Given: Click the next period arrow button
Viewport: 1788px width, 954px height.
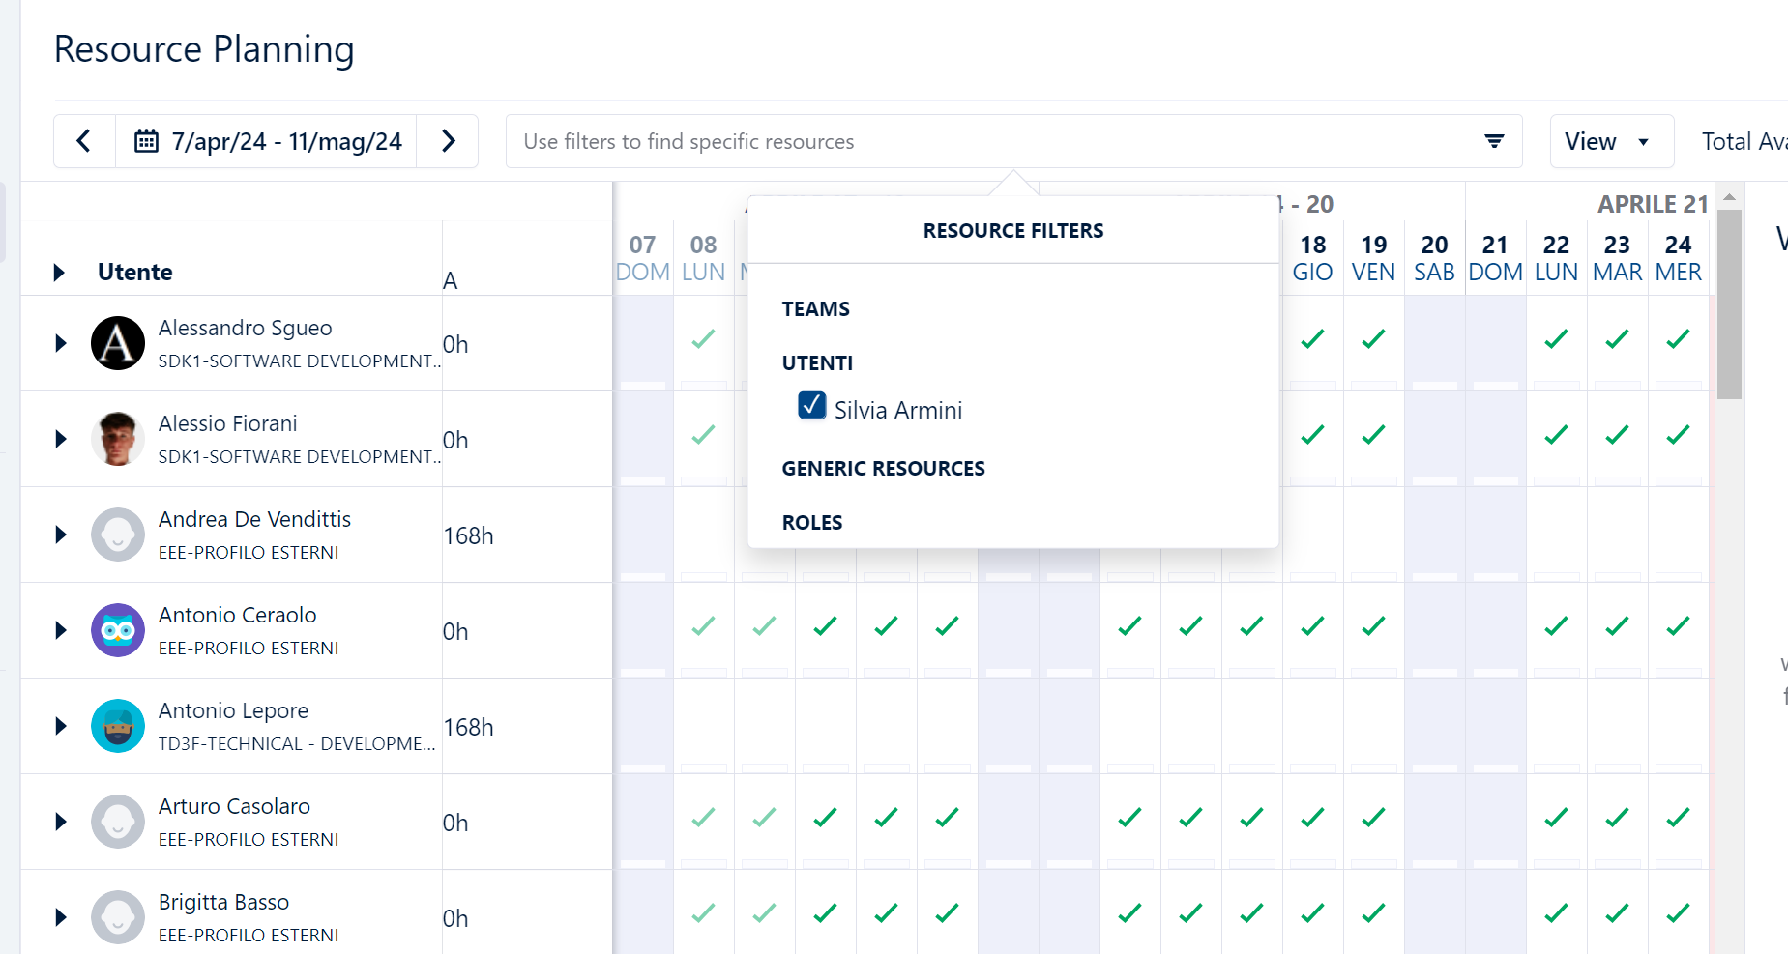Looking at the screenshot, I should coord(448,140).
